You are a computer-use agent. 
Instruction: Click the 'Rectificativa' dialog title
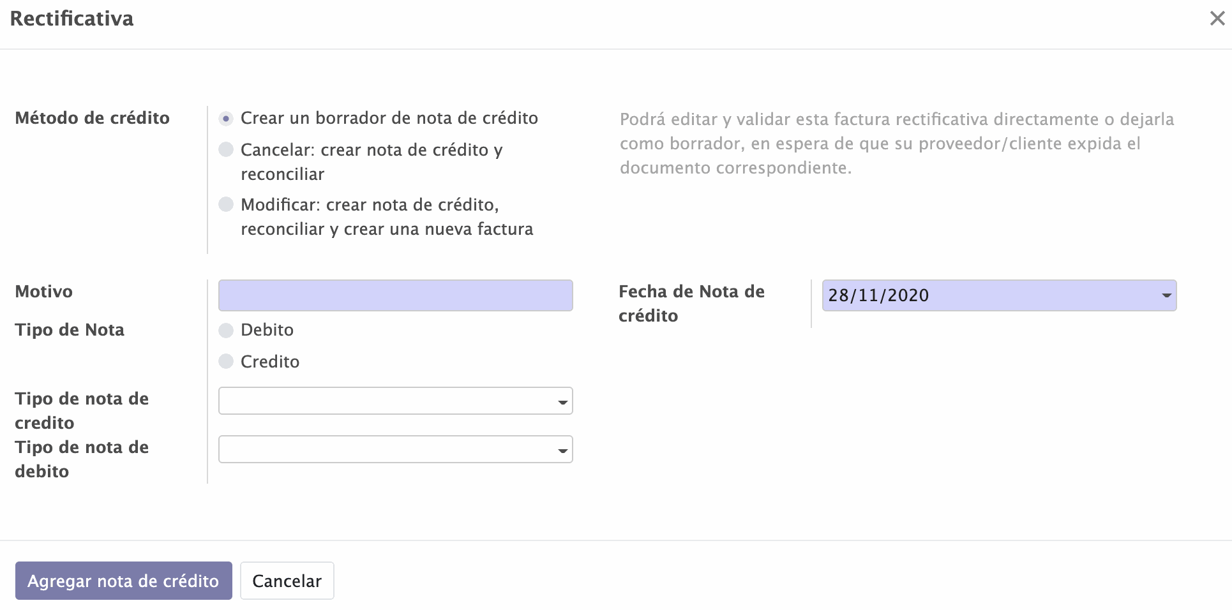[x=71, y=19]
